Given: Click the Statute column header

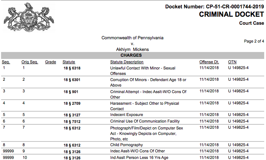Looking at the screenshot, I should [69, 62].
